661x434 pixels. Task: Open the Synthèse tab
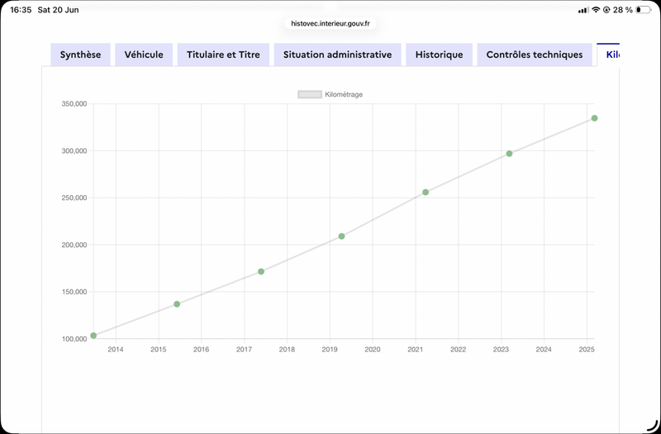tap(80, 55)
